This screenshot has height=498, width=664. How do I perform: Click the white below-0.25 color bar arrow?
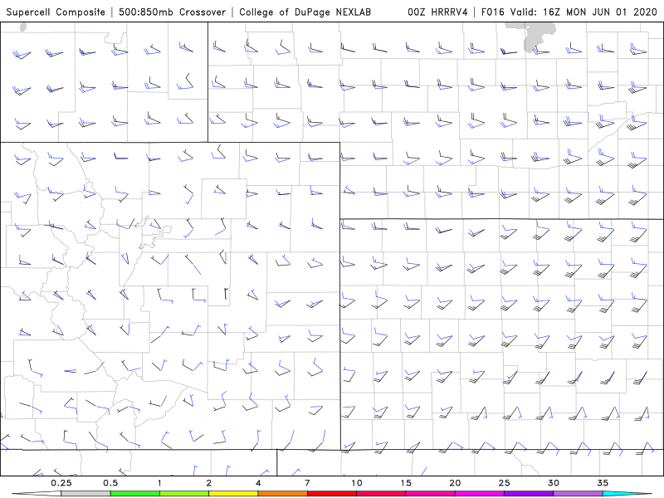tap(37, 494)
